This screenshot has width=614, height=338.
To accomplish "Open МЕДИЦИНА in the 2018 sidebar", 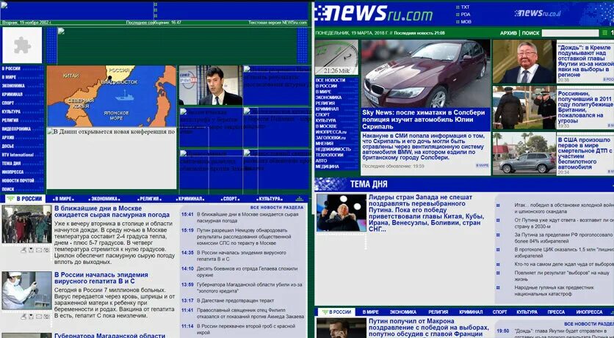I will click(327, 166).
